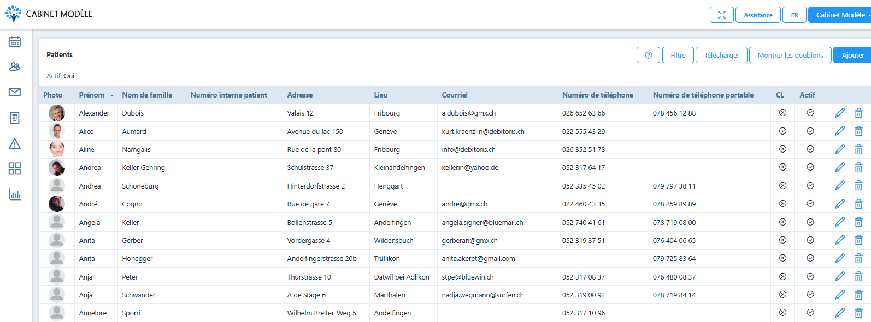Toggle fullscreen mode button
Screen dimensions: 871x322
coord(721,15)
